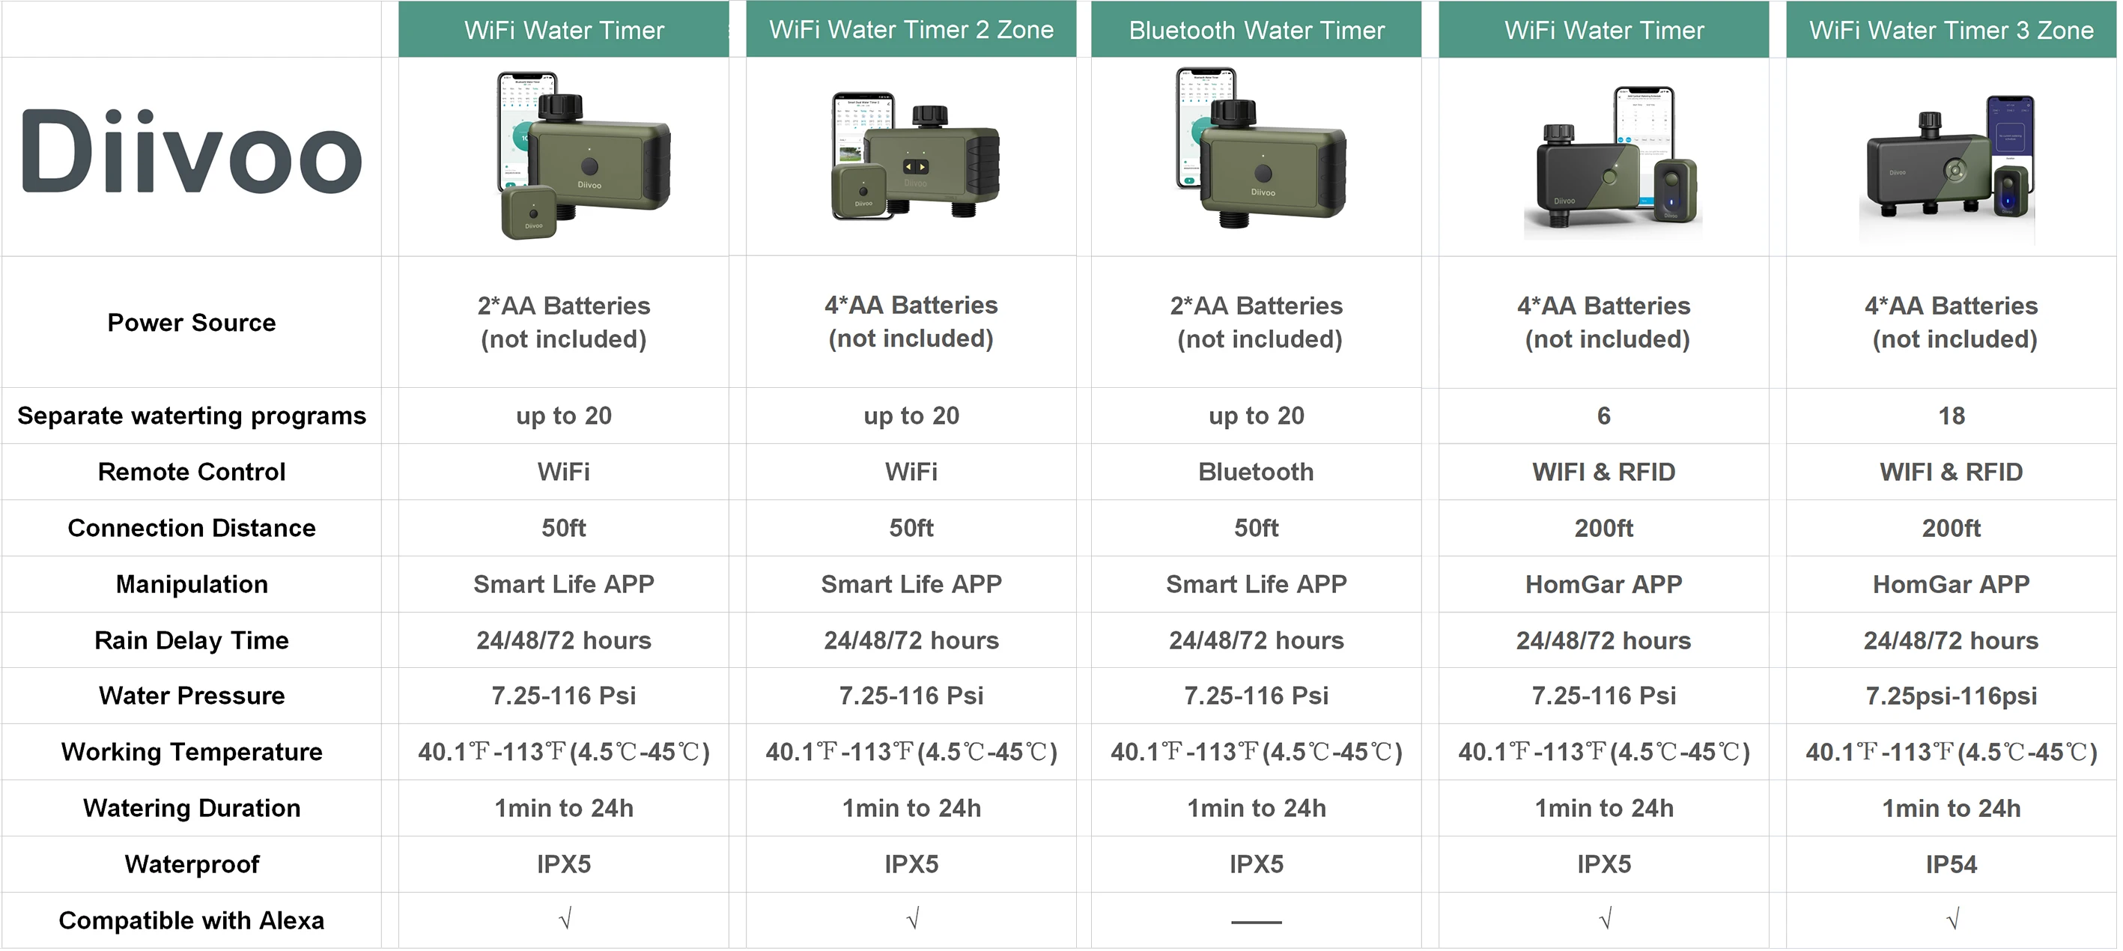Click 'up to 20' in the 2 Zone column
The height and width of the screenshot is (951, 2123).
[911, 416]
